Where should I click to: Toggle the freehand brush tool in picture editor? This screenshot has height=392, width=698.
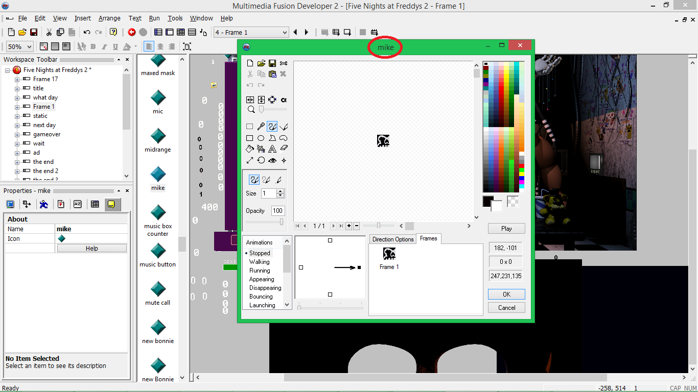pos(272,126)
